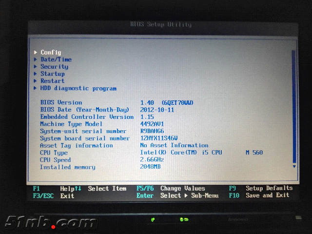Click the arrow beside Config
The image size is (312, 234).
tap(36, 52)
